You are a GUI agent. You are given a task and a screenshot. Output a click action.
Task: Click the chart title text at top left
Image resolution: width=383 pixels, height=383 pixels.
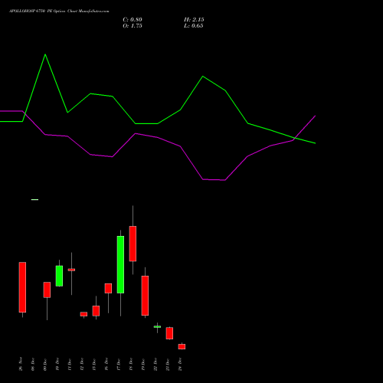59,11
